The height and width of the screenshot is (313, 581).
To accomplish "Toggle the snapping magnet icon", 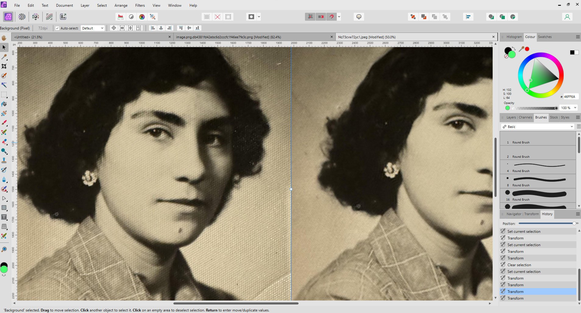I will (332, 17).
